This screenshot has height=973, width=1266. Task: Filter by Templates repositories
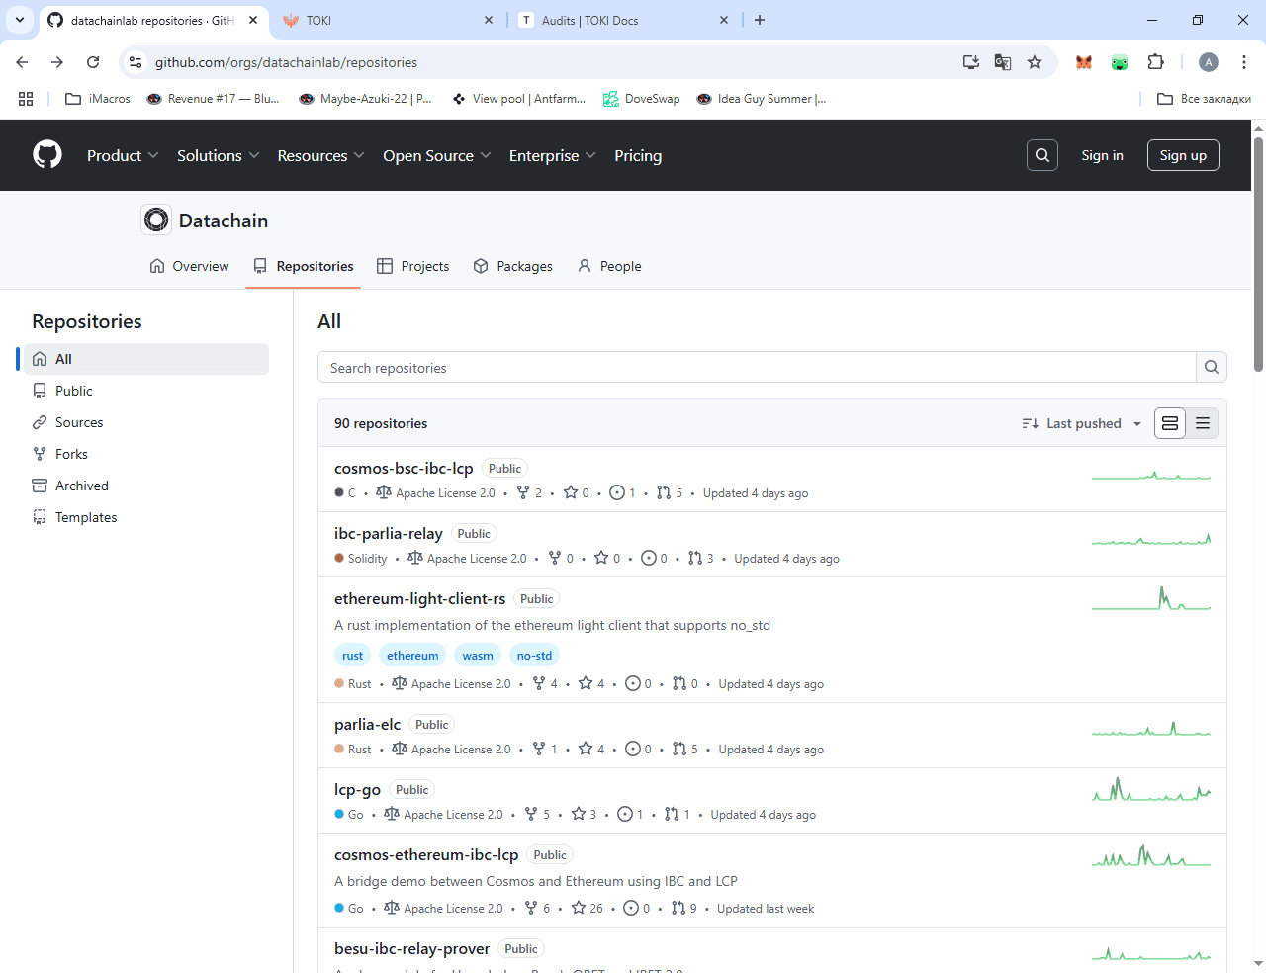click(146, 517)
